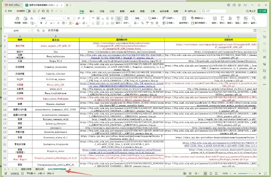Click the zoom magnifier icon in formula bar
271x177 pixels.
(38, 31)
